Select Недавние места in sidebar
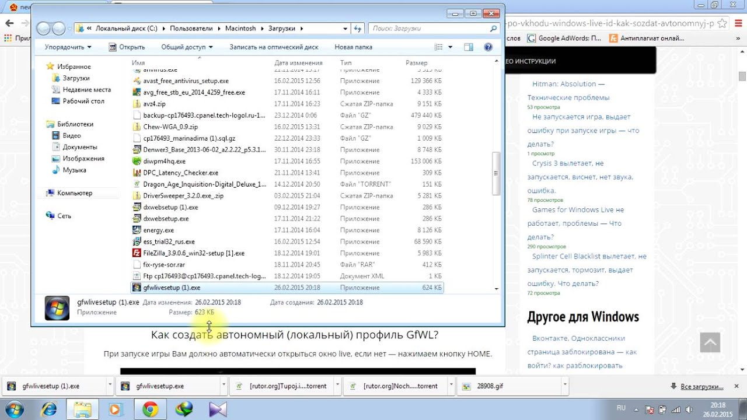The image size is (747, 420). pyautogui.click(x=86, y=90)
